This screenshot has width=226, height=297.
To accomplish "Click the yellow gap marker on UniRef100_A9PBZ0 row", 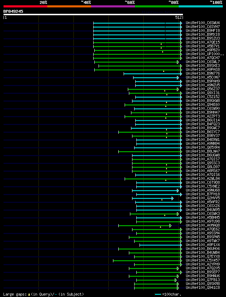I will coord(162,52).
